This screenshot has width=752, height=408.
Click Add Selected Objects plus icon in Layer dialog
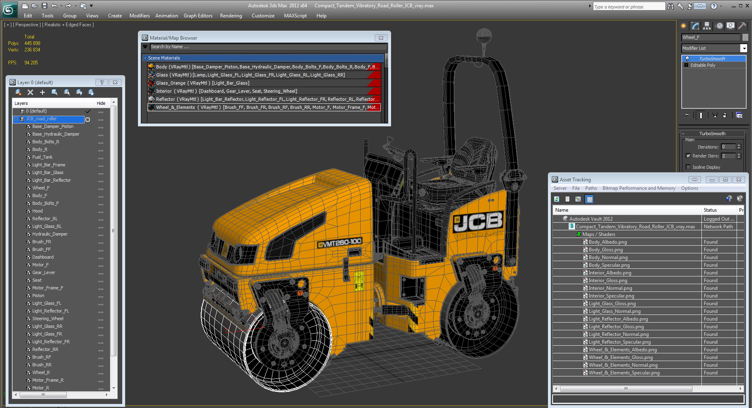click(42, 92)
